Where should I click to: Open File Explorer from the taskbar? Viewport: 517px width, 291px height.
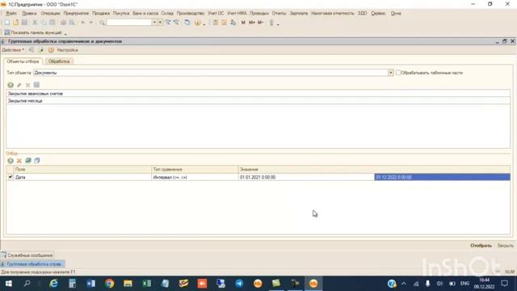point(128,284)
